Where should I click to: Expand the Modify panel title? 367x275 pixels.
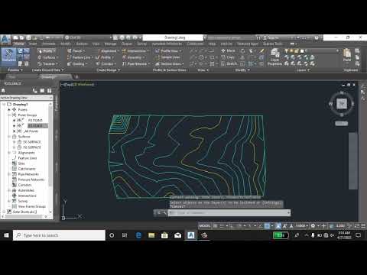click(x=242, y=70)
